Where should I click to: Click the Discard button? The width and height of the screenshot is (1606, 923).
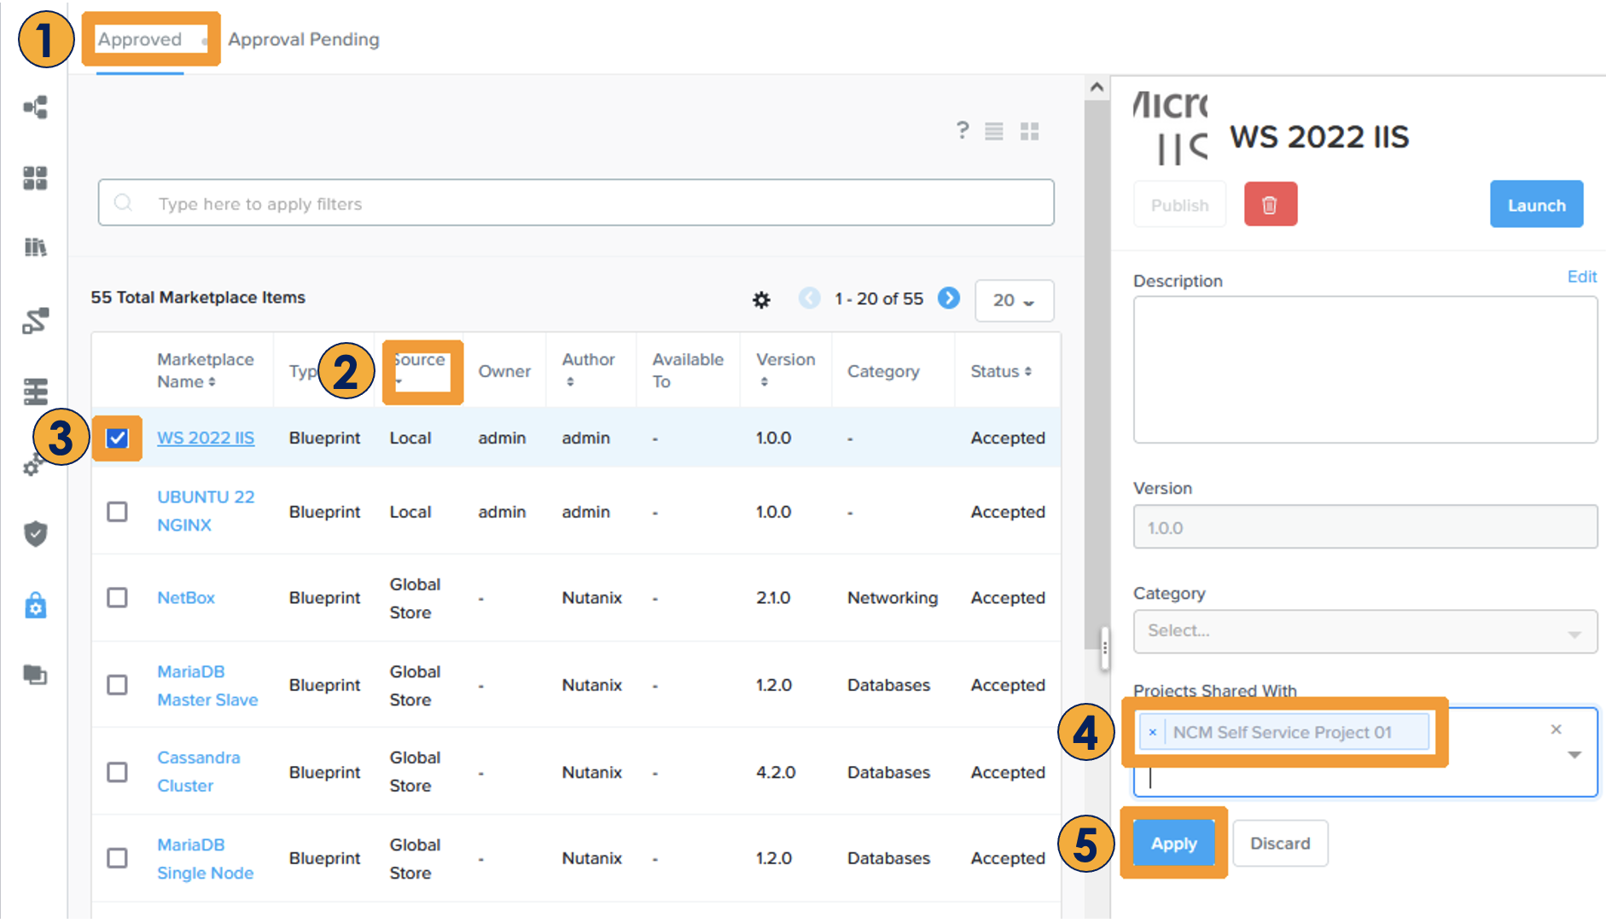point(1280,844)
